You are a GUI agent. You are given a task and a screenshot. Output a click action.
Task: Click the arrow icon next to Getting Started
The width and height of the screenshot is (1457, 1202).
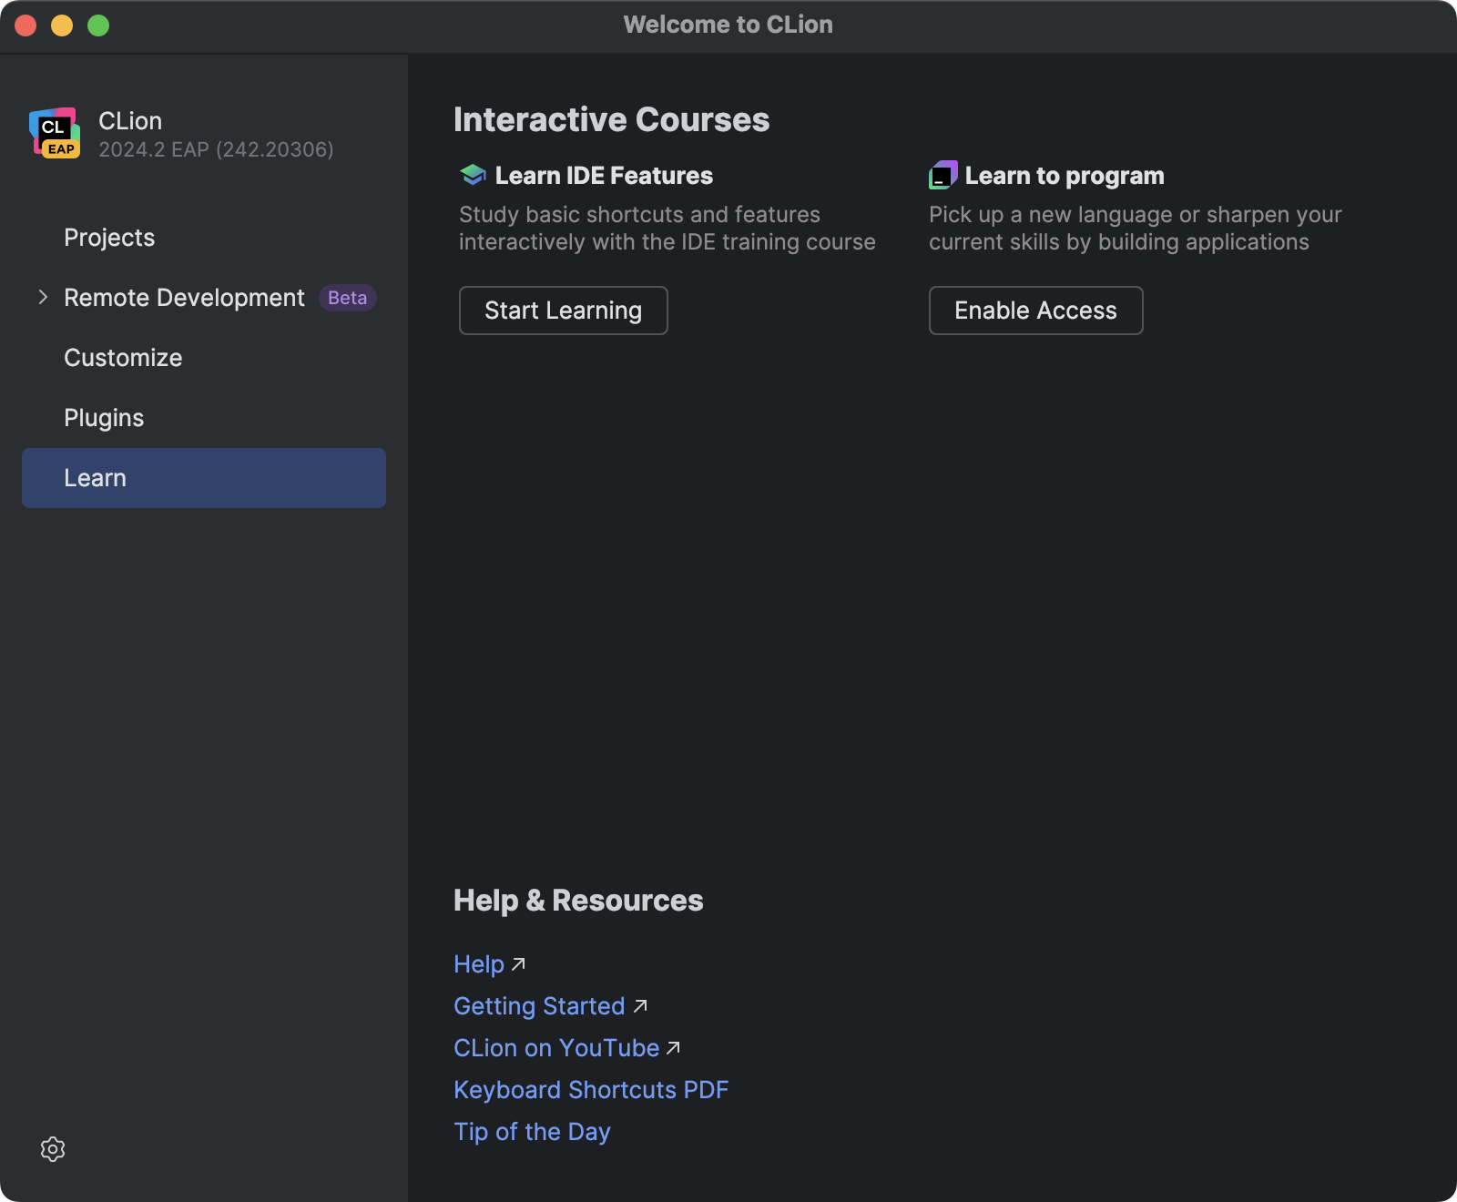tap(640, 1004)
